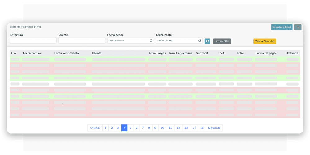Sort by the # column arrow
This screenshot has height=155, width=310.
(x=15, y=53)
